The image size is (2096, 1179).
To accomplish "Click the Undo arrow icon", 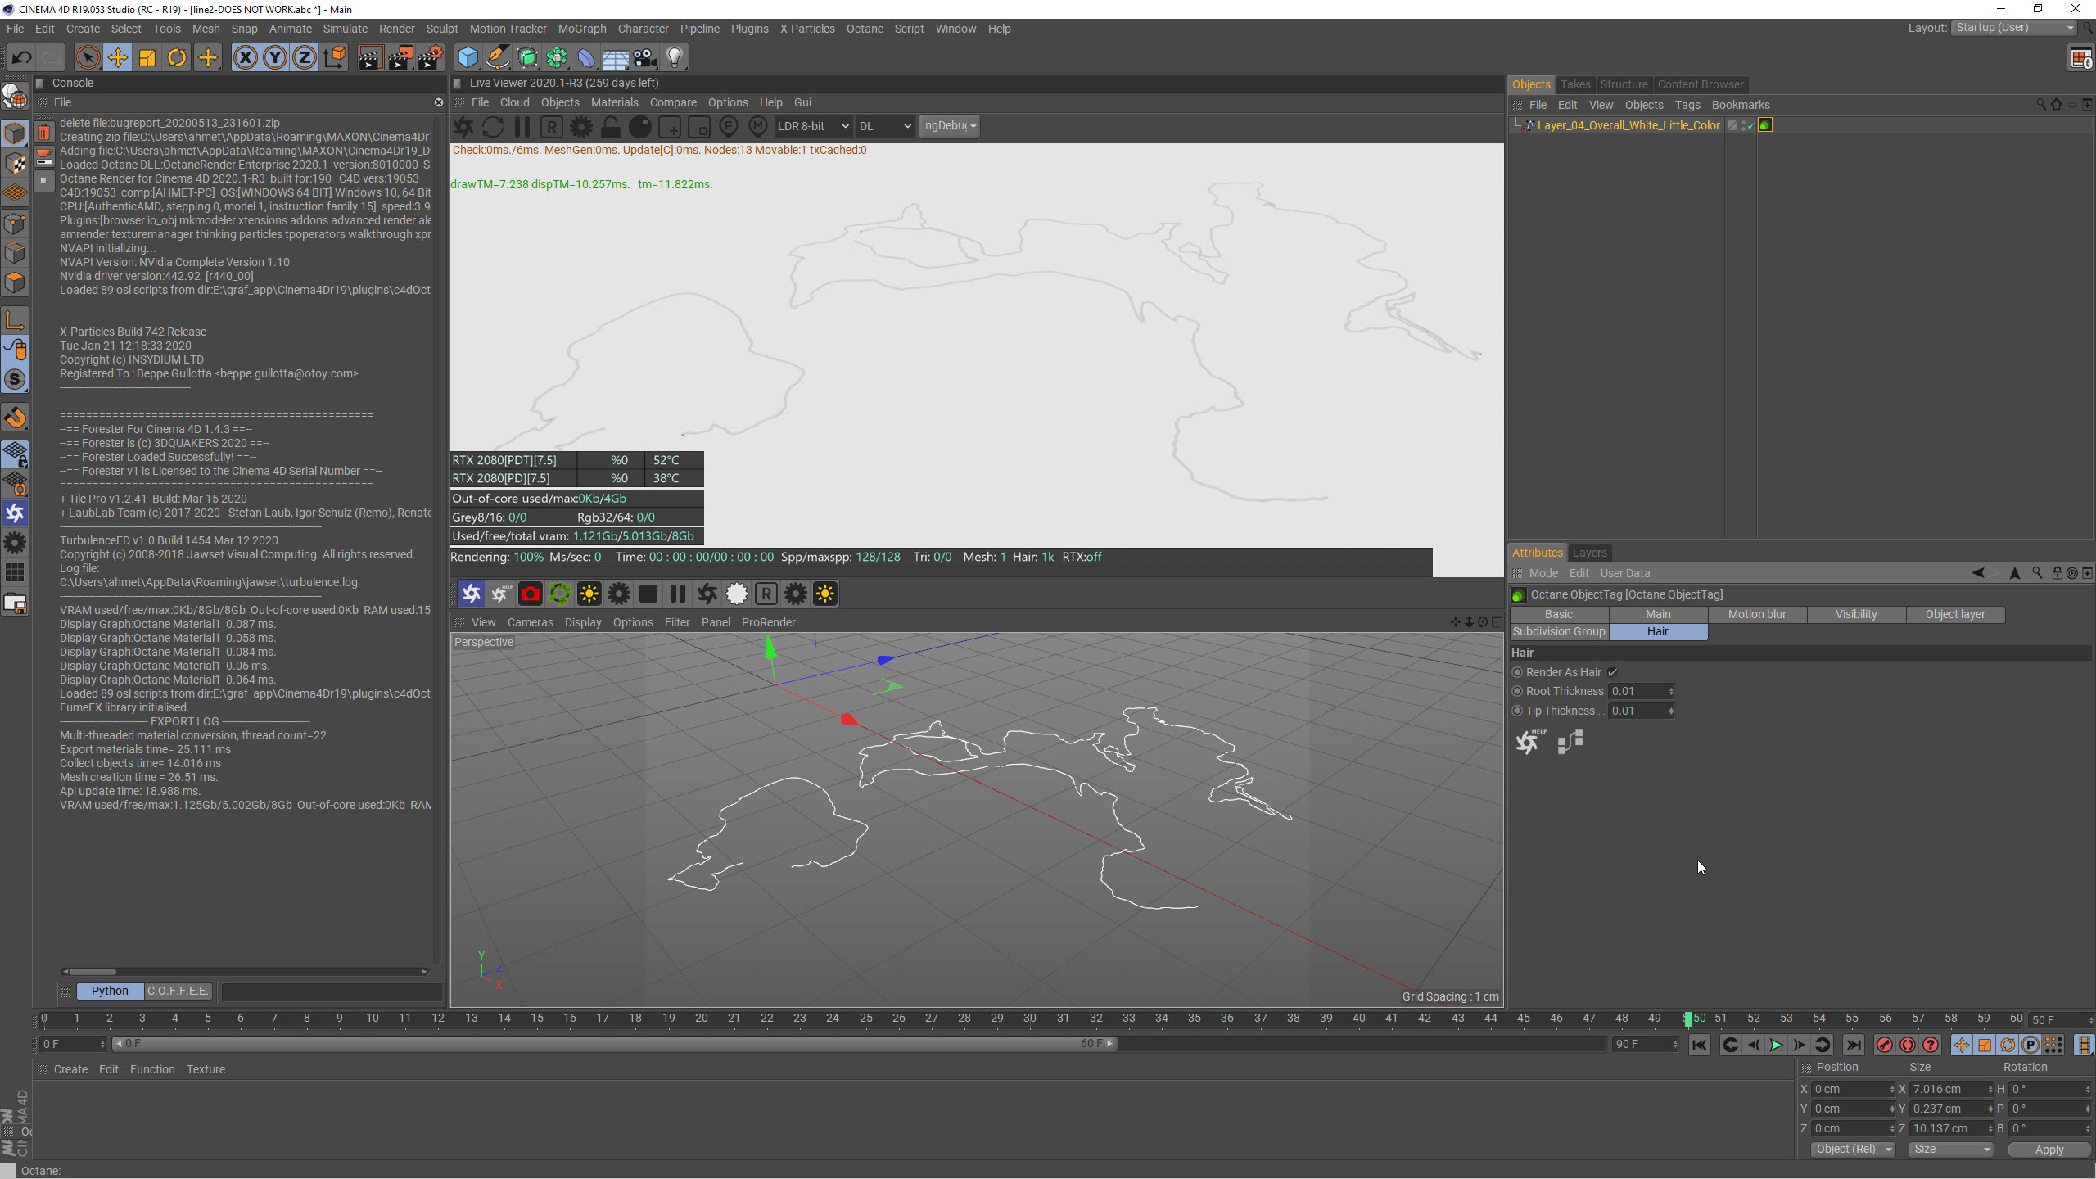I will click(22, 58).
